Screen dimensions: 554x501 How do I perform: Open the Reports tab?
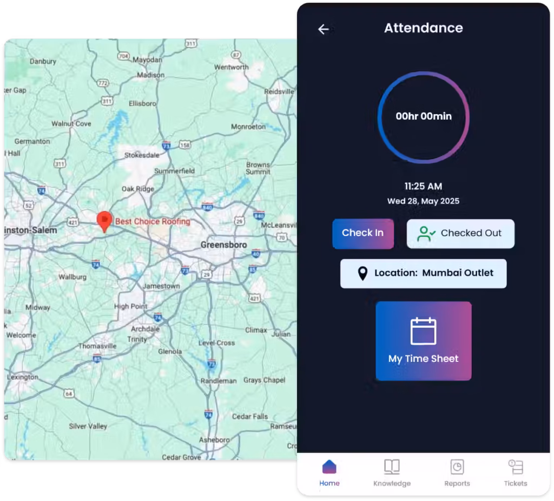pyautogui.click(x=457, y=473)
